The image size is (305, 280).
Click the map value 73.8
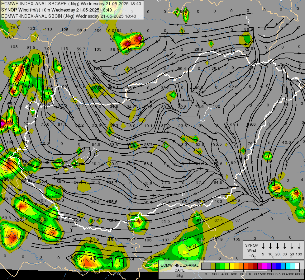point(148,183)
